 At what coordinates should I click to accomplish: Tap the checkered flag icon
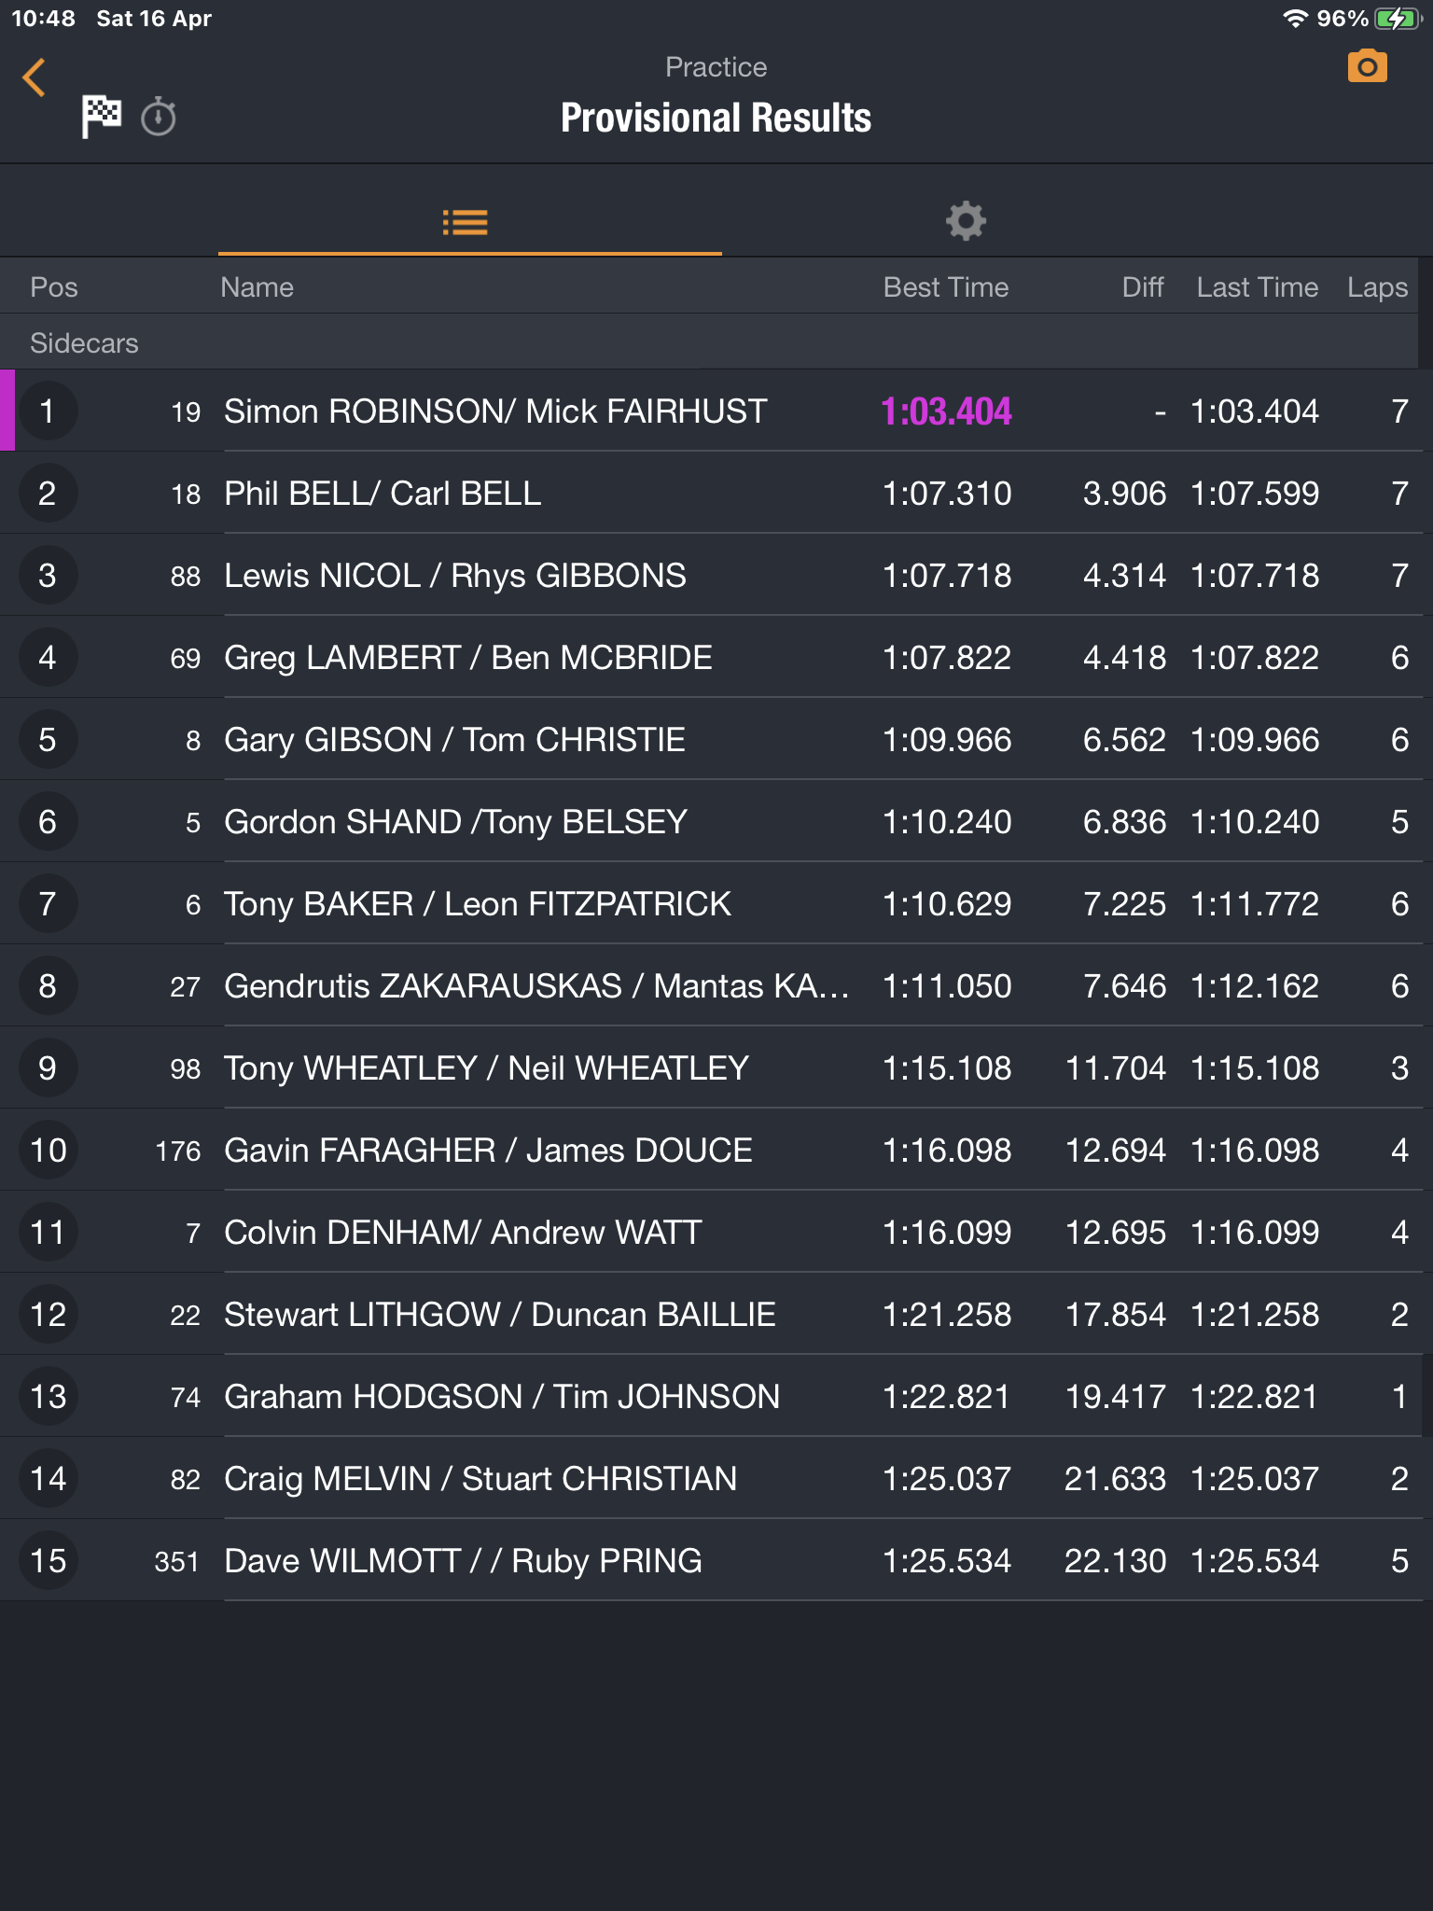[102, 116]
